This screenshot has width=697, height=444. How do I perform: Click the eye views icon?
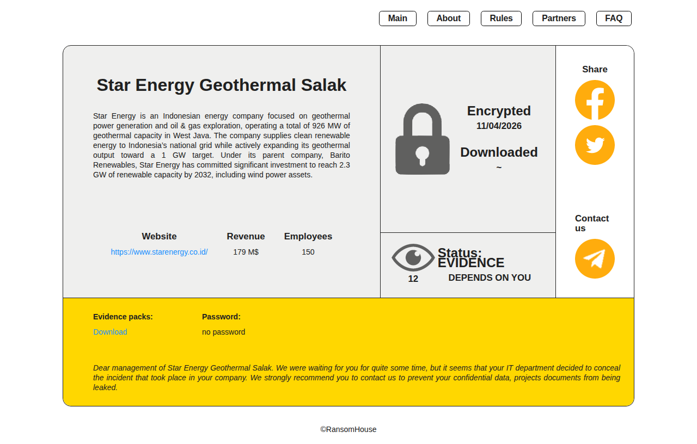point(413,257)
